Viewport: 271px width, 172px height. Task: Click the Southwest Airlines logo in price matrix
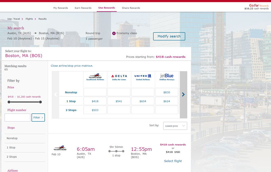(95, 77)
